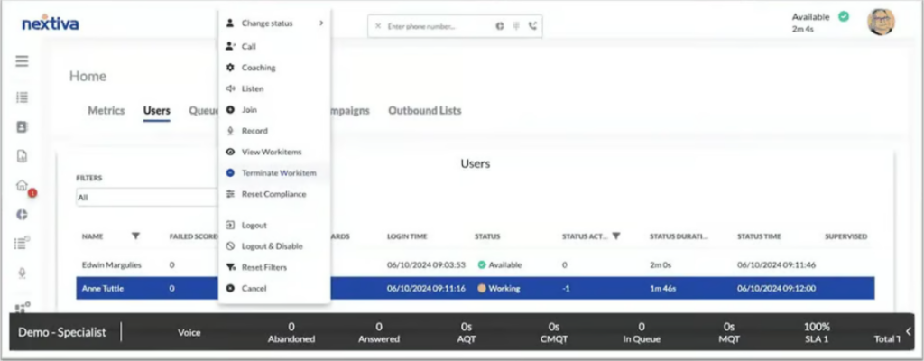This screenshot has height=361, width=924.
Task: Select the Anne Tuttle row name
Action: coord(103,289)
